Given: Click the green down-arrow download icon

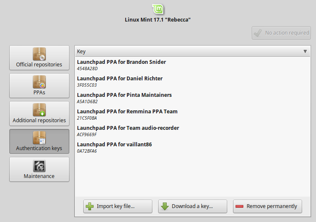Looking at the screenshot, I should click(165, 206).
